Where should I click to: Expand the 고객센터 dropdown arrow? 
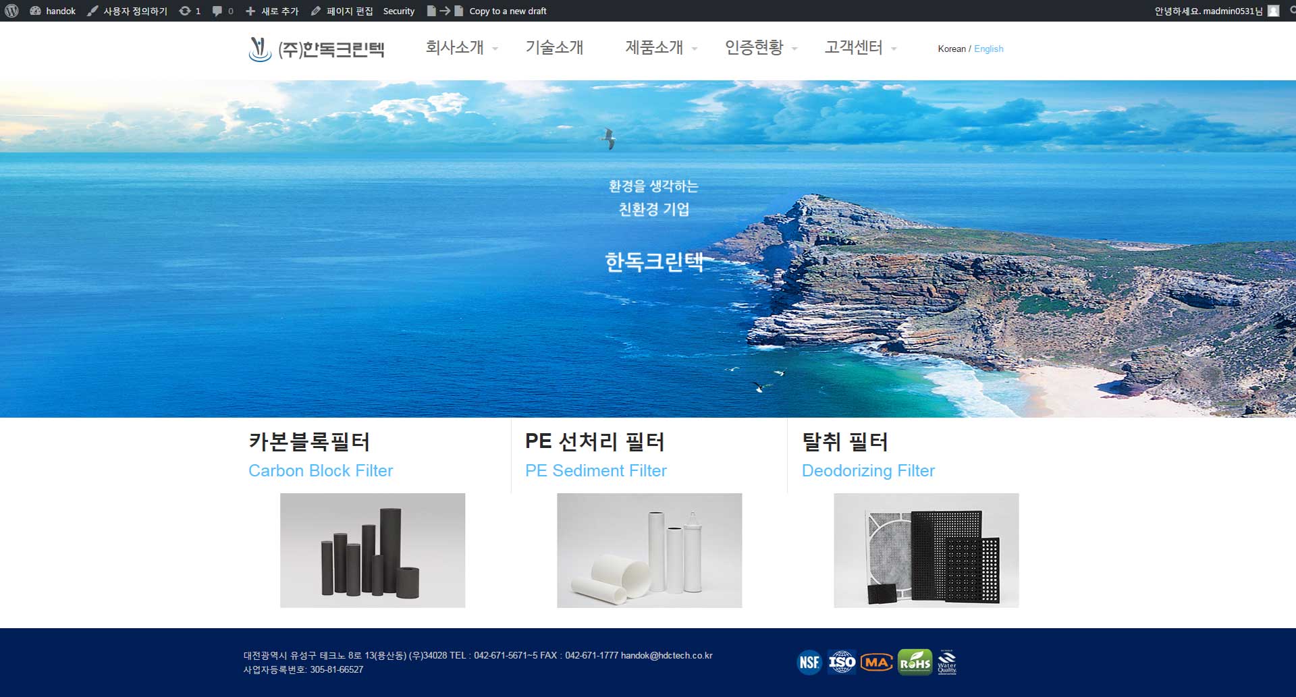click(x=894, y=49)
